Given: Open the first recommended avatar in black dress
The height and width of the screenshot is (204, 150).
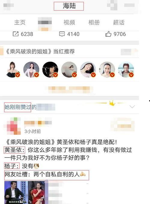Looking at the screenshot, I should tap(13, 70).
